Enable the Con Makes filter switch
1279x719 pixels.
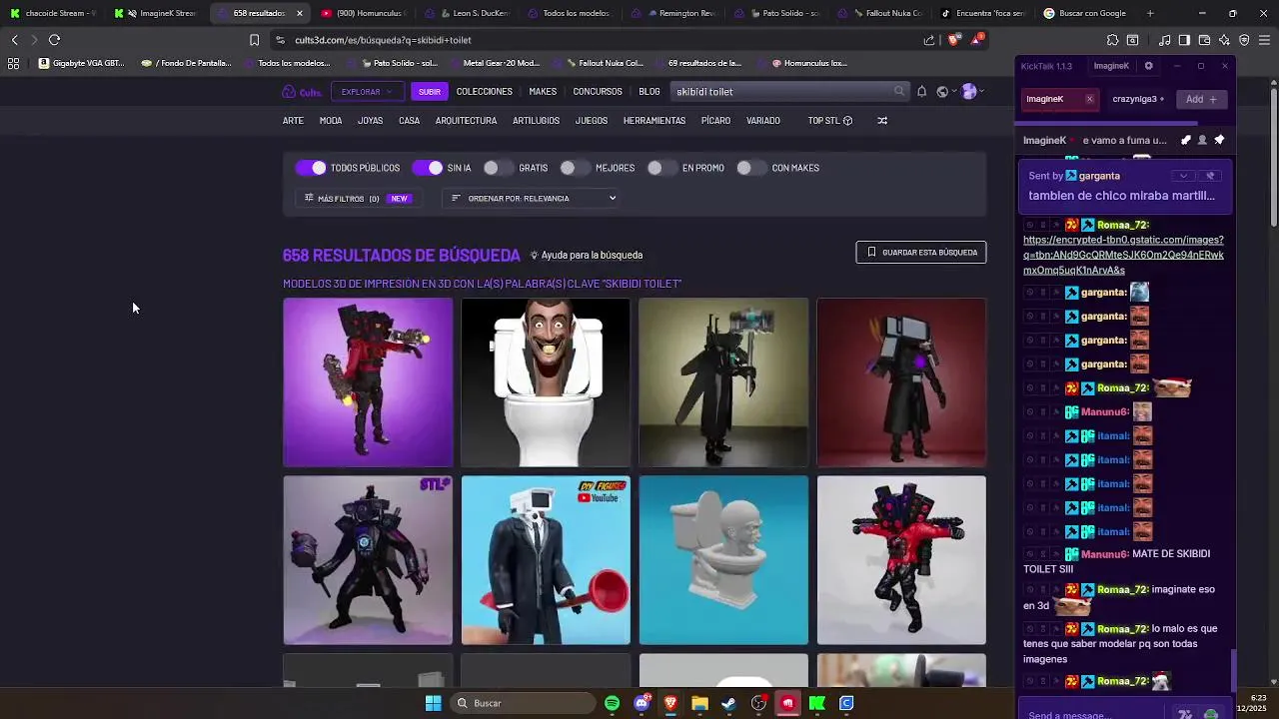pos(751,168)
